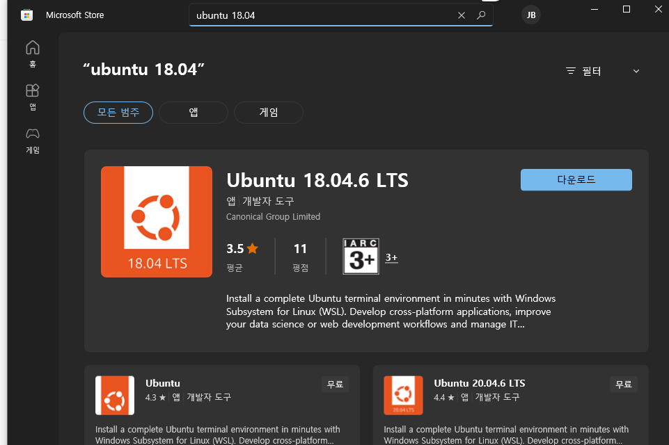This screenshot has width=669, height=445.
Task: Open the Ubuntu 20.04 LTS icon thumbnail
Action: tap(403, 395)
